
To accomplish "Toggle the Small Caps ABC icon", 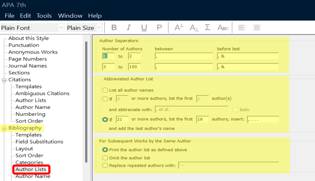I will coord(223,28).
